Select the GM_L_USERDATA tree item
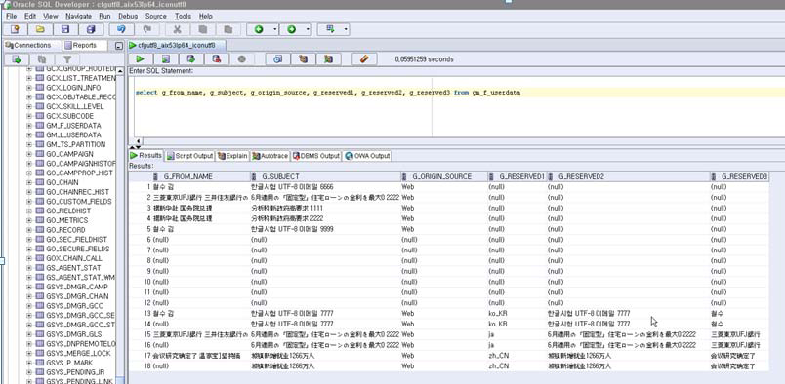Image resolution: width=785 pixels, height=384 pixels. pos(73,135)
